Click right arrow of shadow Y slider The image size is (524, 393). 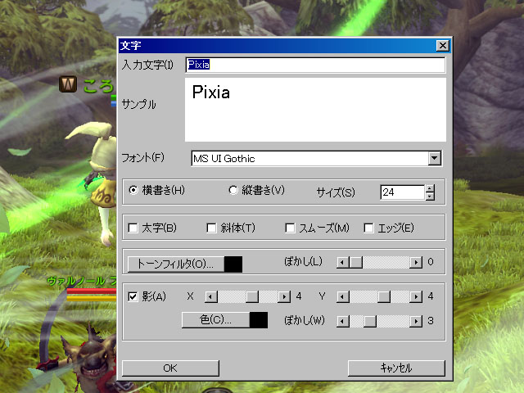(416, 296)
